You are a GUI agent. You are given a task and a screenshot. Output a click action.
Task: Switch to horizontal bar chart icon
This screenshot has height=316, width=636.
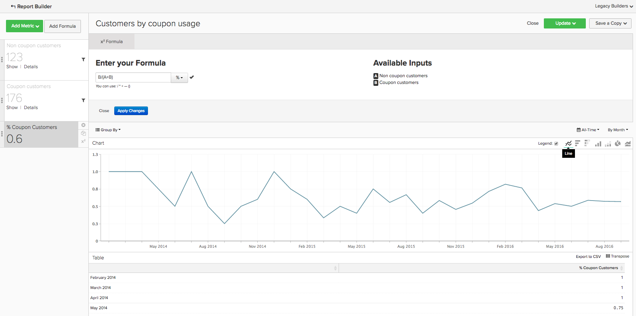[578, 143]
